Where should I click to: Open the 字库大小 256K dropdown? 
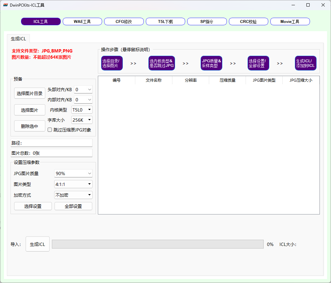82,120
